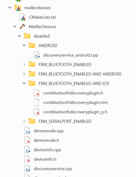136x177 pixels.
Task: Expand the FXM_SERIALPORT_ENABLED folder
Action: point(24,121)
